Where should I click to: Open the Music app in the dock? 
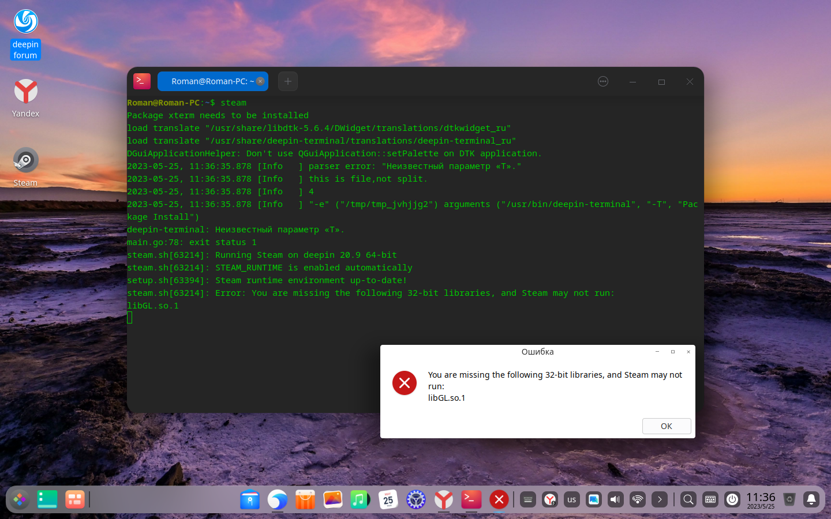[360, 499]
